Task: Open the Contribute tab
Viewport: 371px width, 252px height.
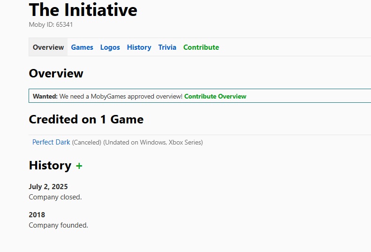Action: coord(201,47)
